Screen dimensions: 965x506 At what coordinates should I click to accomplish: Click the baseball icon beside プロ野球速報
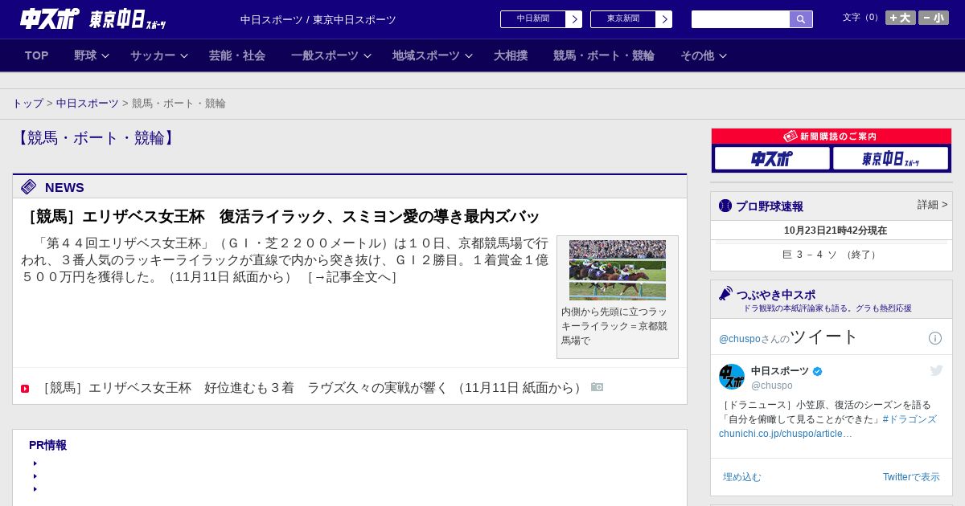click(x=725, y=206)
